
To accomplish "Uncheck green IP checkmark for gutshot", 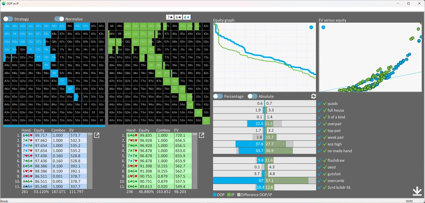I will [324, 174].
